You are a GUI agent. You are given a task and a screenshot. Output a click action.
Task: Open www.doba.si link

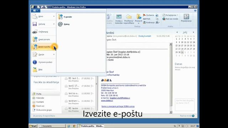(x=107, y=100)
